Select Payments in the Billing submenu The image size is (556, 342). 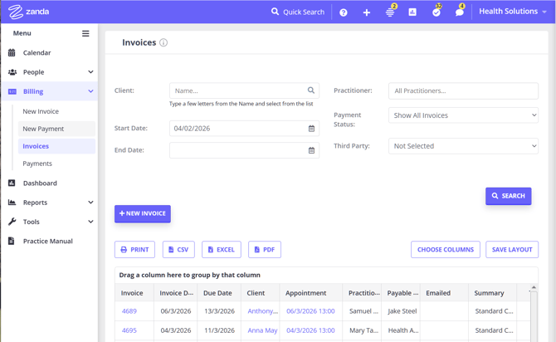pyautogui.click(x=37, y=164)
